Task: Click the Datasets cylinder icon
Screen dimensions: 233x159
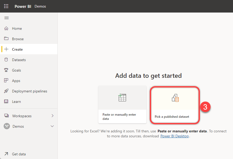Action: [x=6, y=60]
